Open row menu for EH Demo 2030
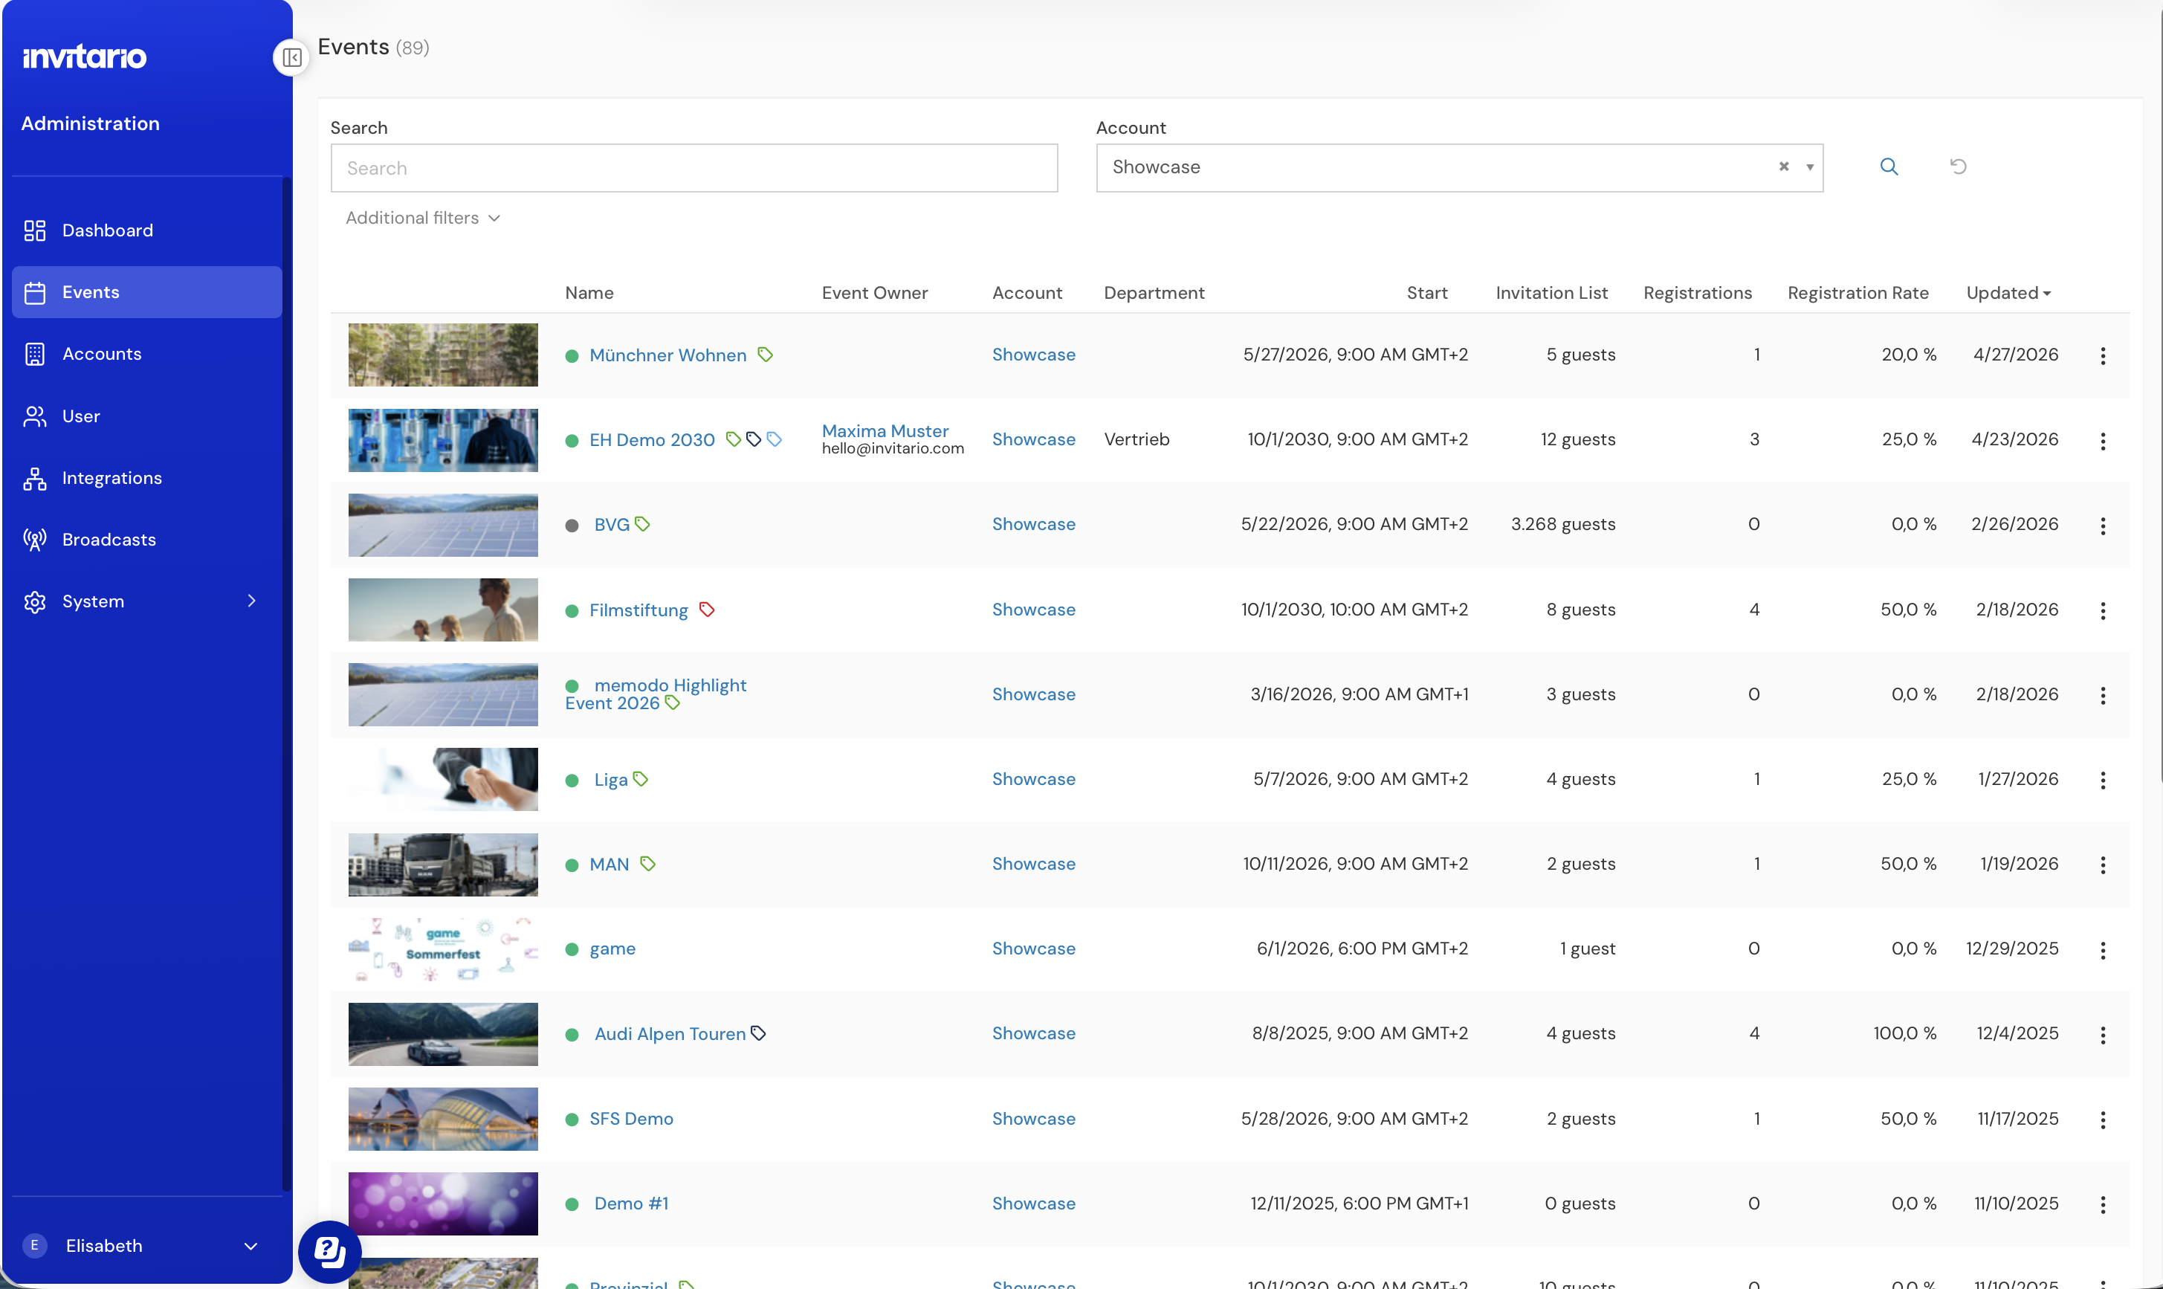 tap(2103, 442)
